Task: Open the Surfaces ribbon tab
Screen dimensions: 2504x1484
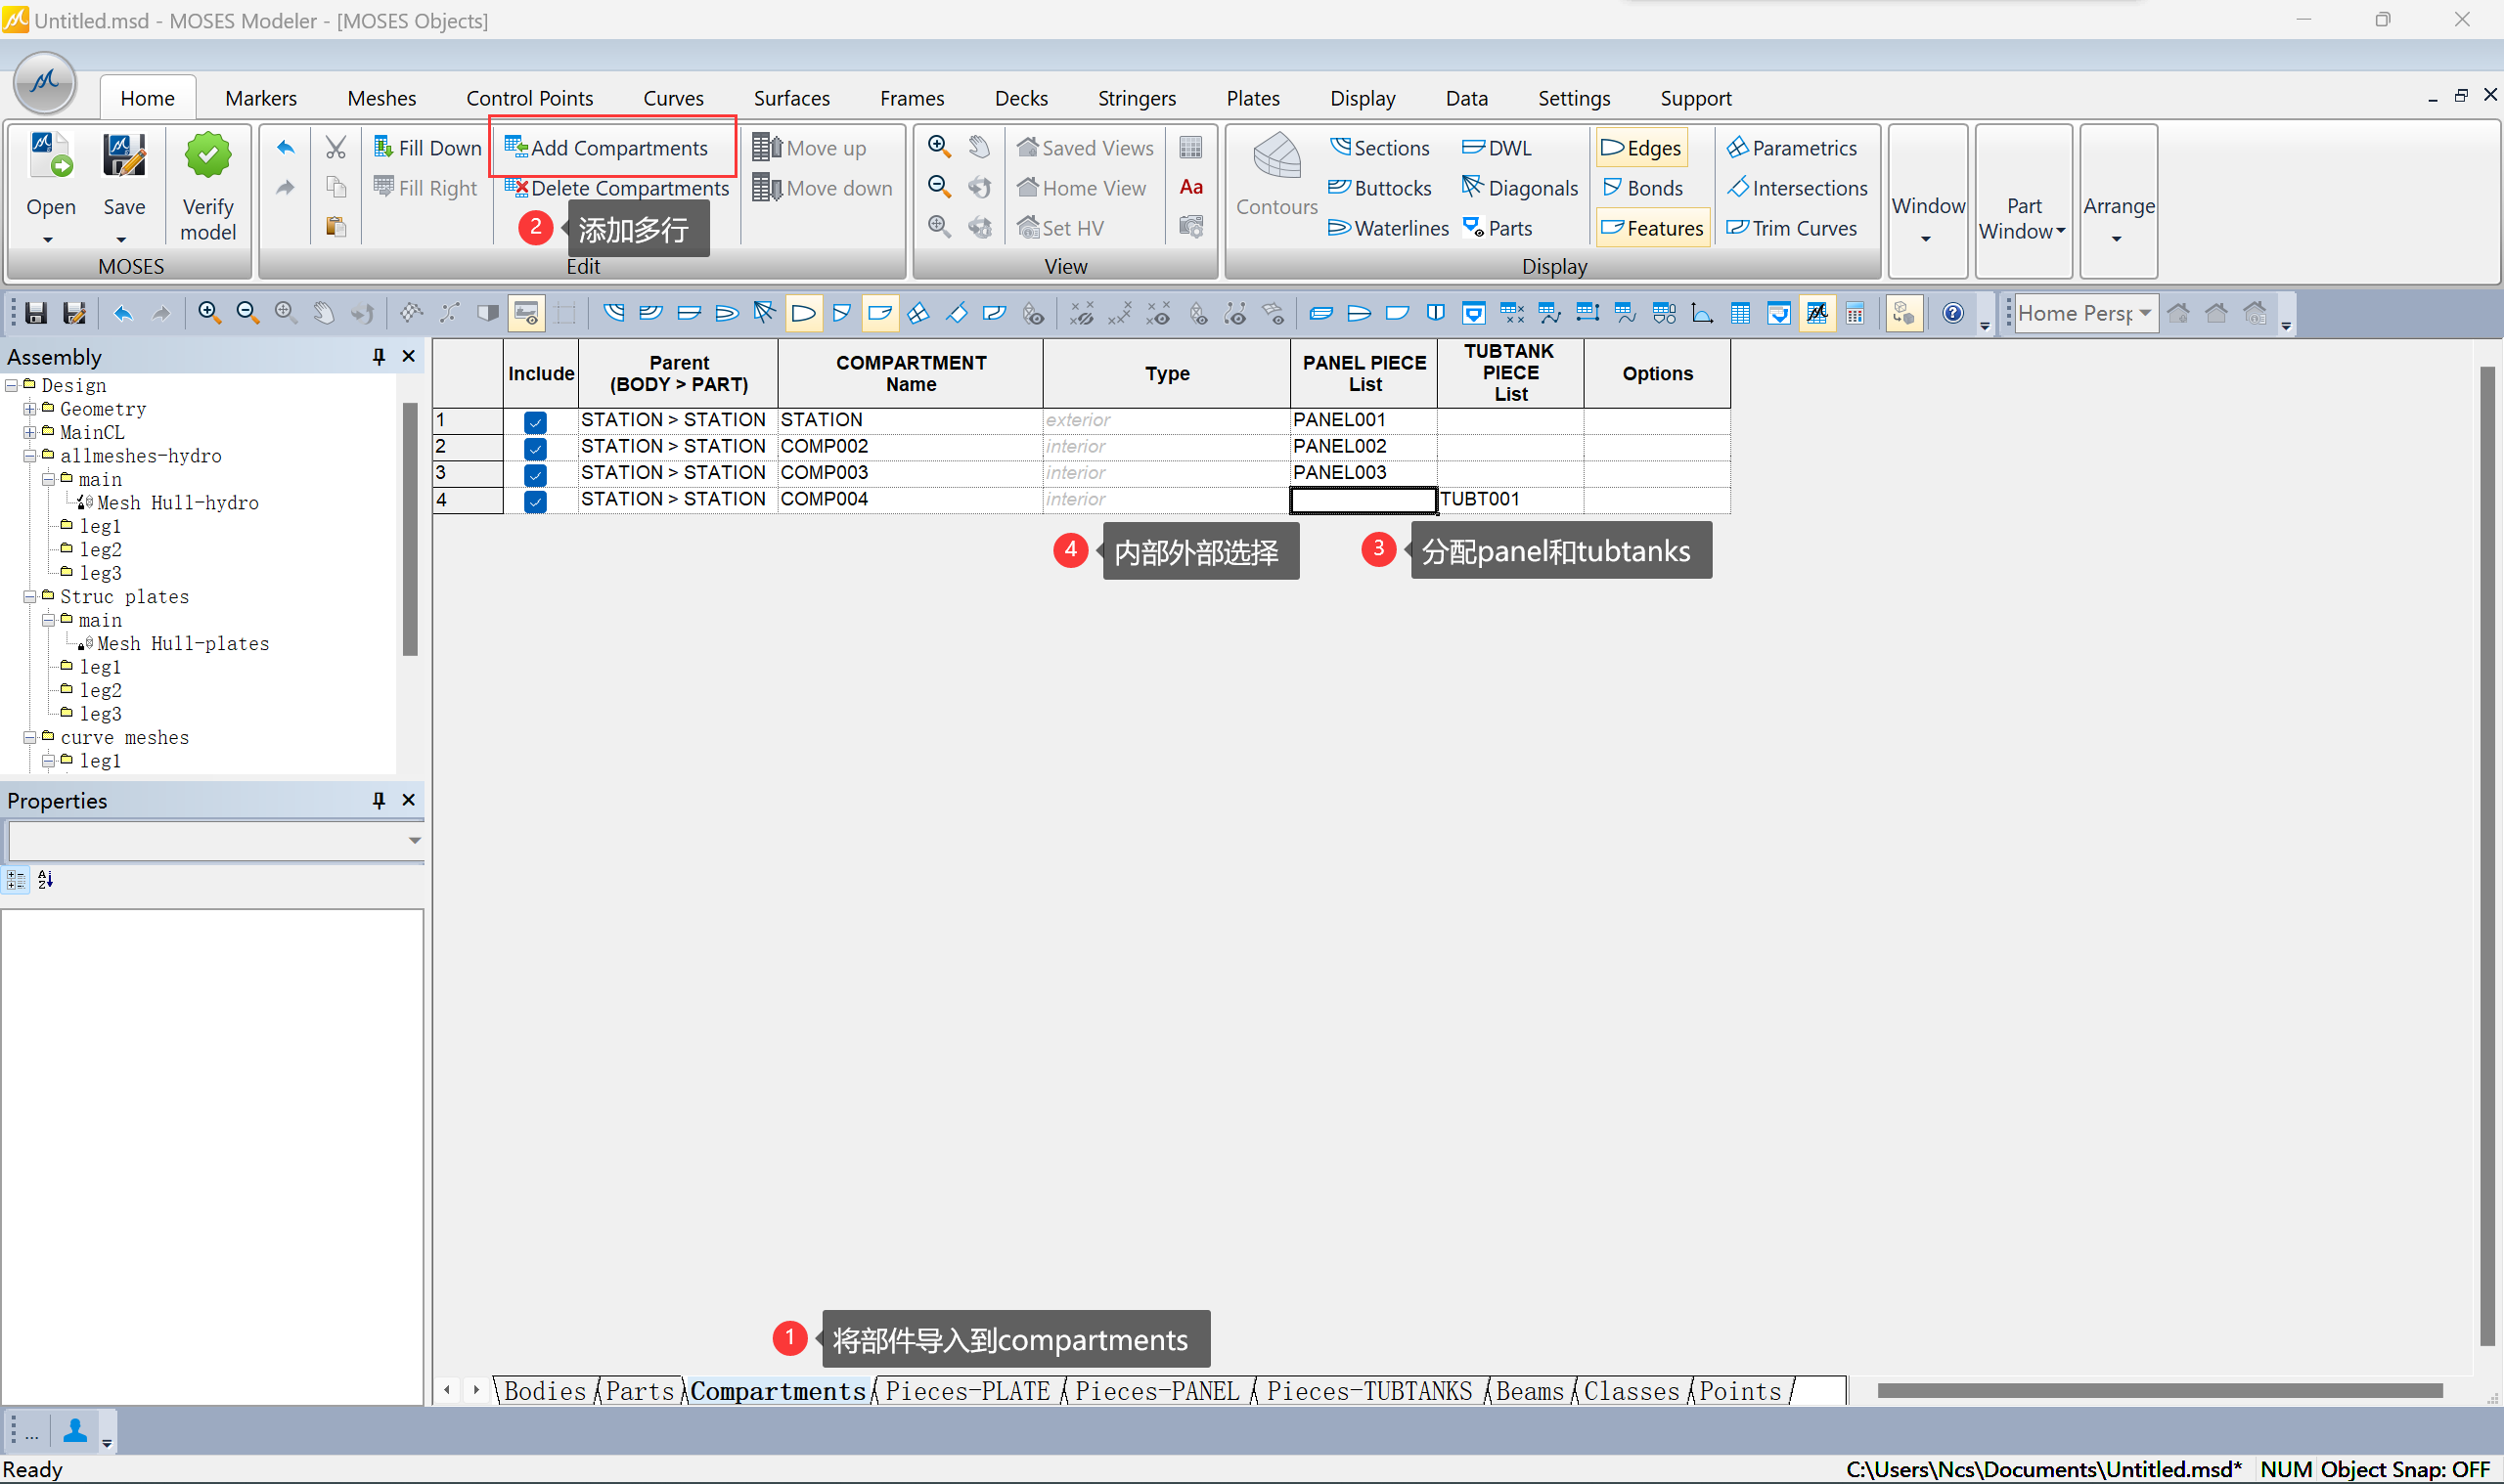Action: pos(790,98)
